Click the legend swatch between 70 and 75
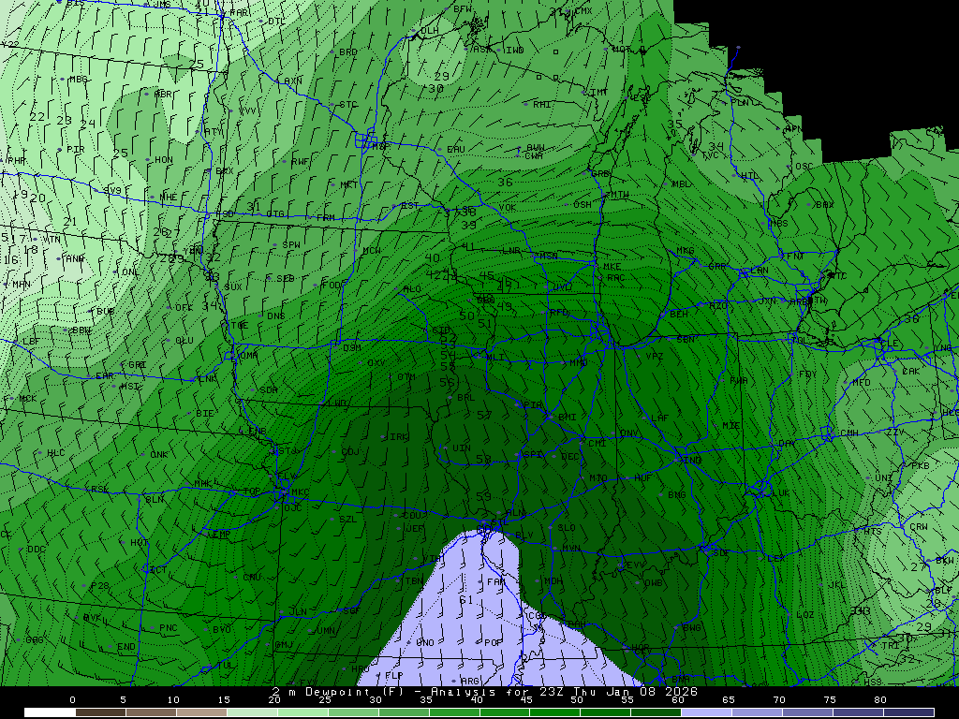 pos(807,712)
